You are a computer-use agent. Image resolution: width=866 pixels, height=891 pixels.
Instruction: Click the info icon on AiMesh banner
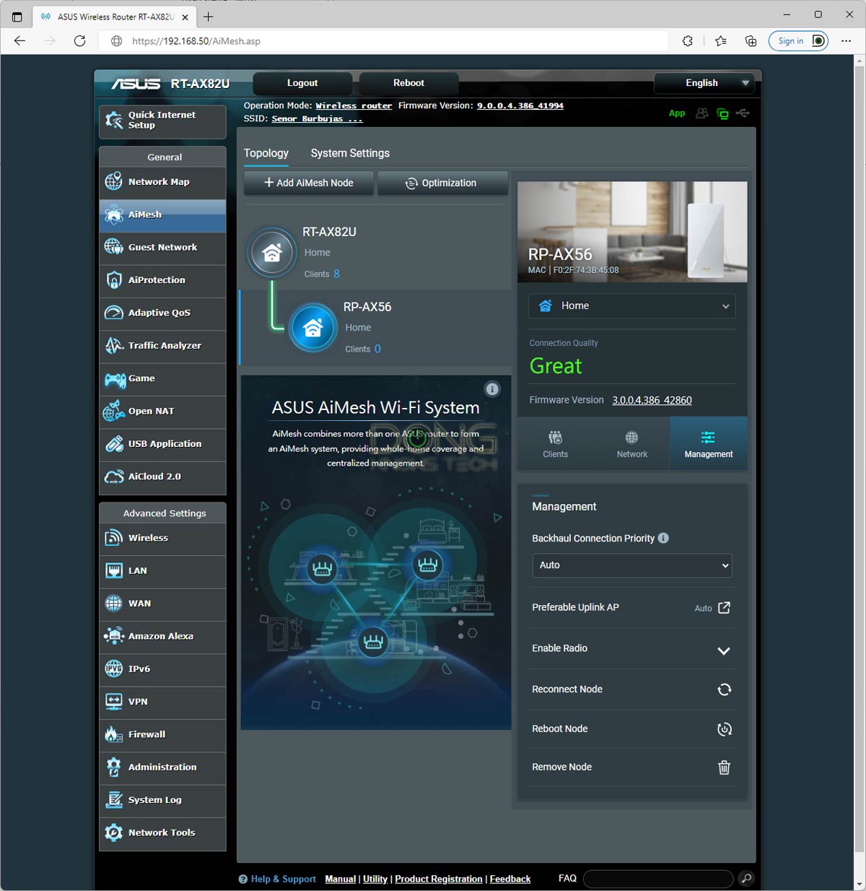click(x=492, y=389)
